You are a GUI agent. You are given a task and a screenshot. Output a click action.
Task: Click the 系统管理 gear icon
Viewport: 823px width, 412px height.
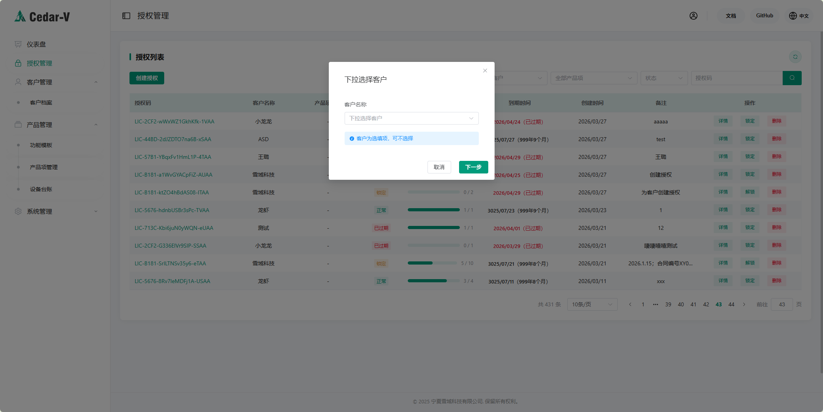click(x=18, y=211)
